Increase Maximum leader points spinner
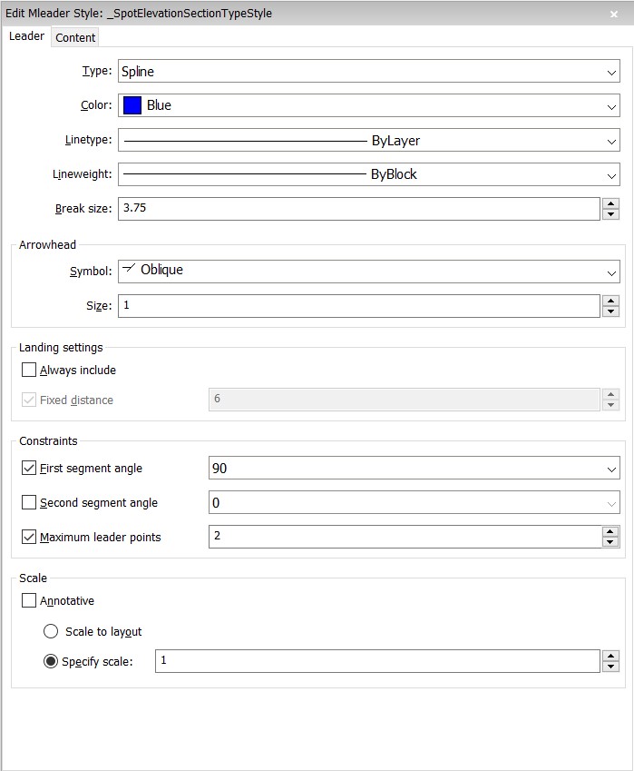 coord(610,531)
